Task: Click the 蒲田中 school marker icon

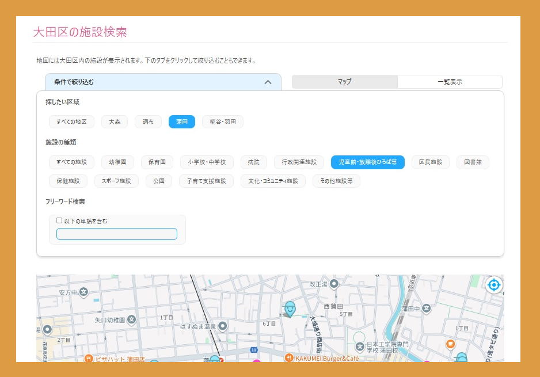Action: [x=426, y=309]
